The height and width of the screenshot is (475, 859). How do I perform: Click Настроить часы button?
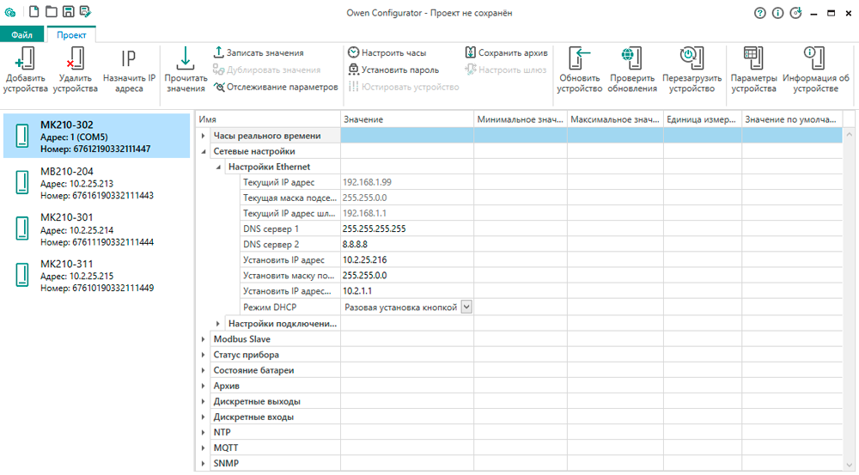387,53
